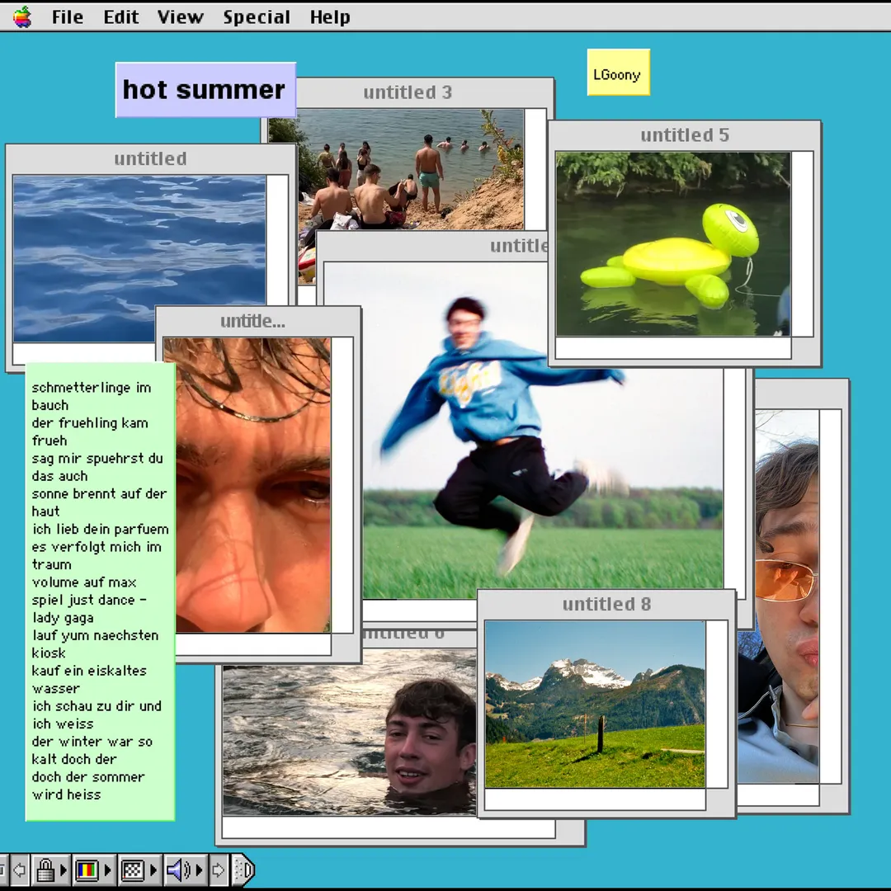
Task: Click the untitled 8 window title bar
Action: (606, 605)
